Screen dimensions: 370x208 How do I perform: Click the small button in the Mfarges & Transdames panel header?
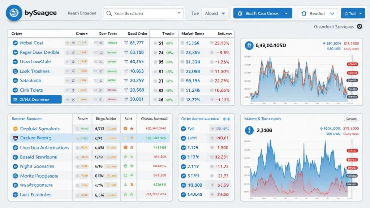coord(351,118)
